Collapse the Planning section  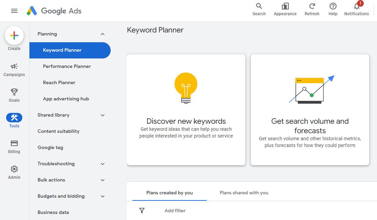point(103,34)
